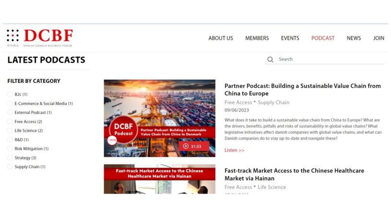Screen dimensions: 391x218
Task: Open the ABOUT US menu
Action: click(x=221, y=38)
